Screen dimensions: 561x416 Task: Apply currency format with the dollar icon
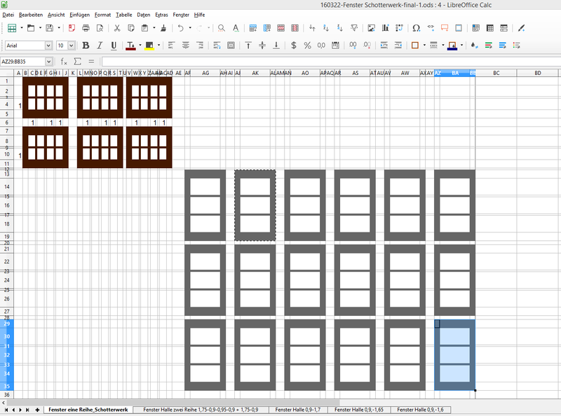click(x=293, y=46)
